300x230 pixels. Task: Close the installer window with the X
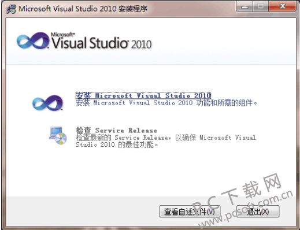coord(283,6)
